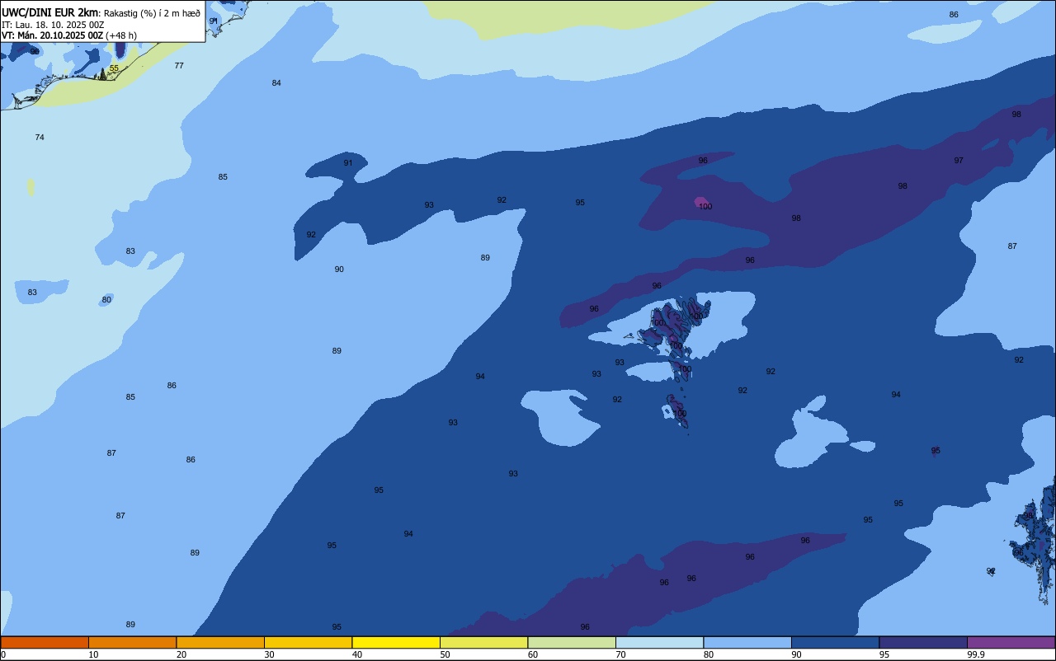Click the purple legend segment above 99.9
Image resolution: width=1056 pixels, height=661 pixels.
(1011, 642)
